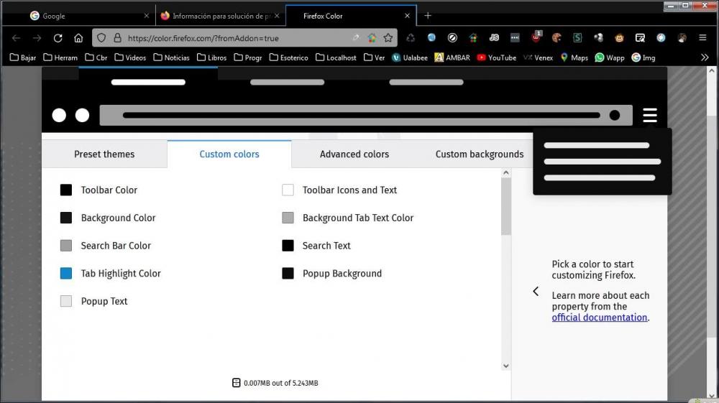Switch to the Advanced colors tab
Image resolution: width=719 pixels, height=403 pixels.
[x=354, y=154]
